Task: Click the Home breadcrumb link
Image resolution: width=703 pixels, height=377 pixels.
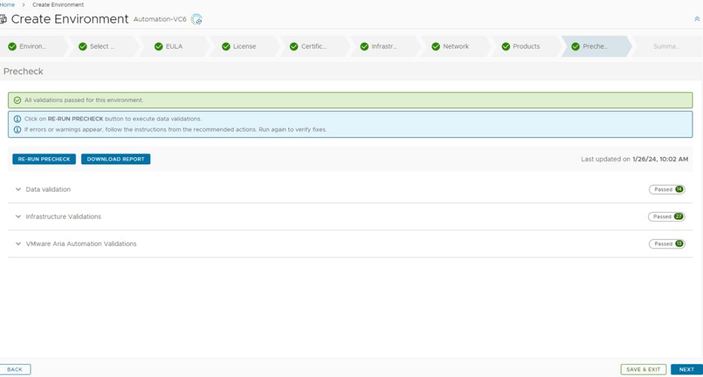Action: coord(8,5)
